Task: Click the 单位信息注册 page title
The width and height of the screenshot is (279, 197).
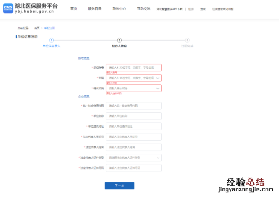Action: (x=28, y=37)
